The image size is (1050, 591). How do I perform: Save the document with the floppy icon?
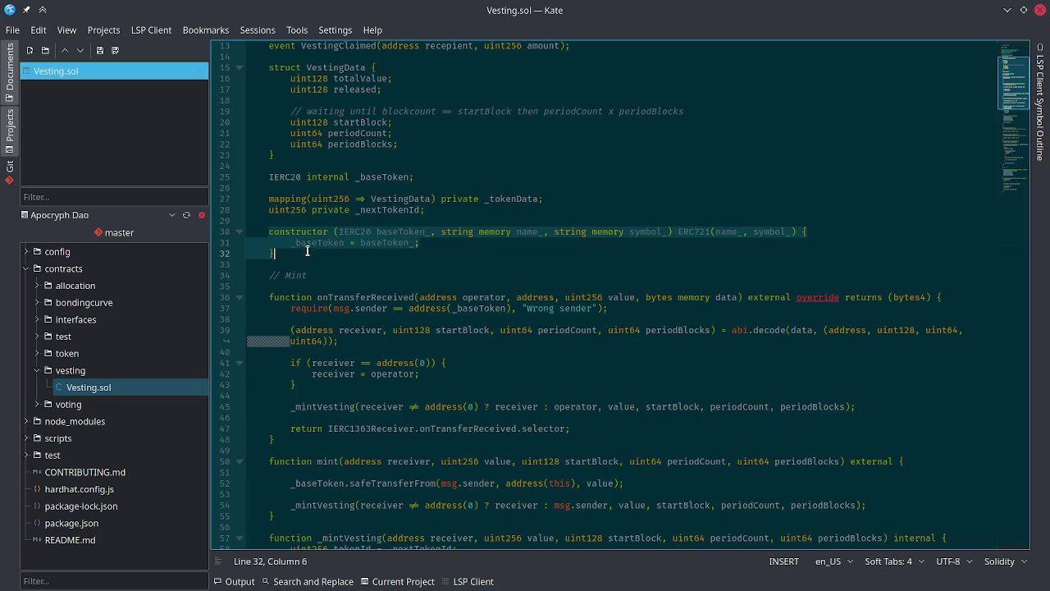100,50
